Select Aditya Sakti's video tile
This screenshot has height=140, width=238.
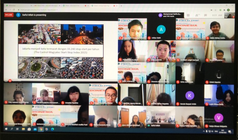point(161,29)
